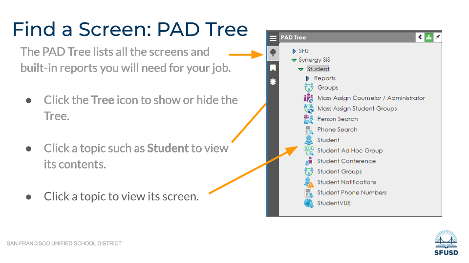Expand the SFU tree node
This screenshot has width=469, height=263.
tap(294, 51)
